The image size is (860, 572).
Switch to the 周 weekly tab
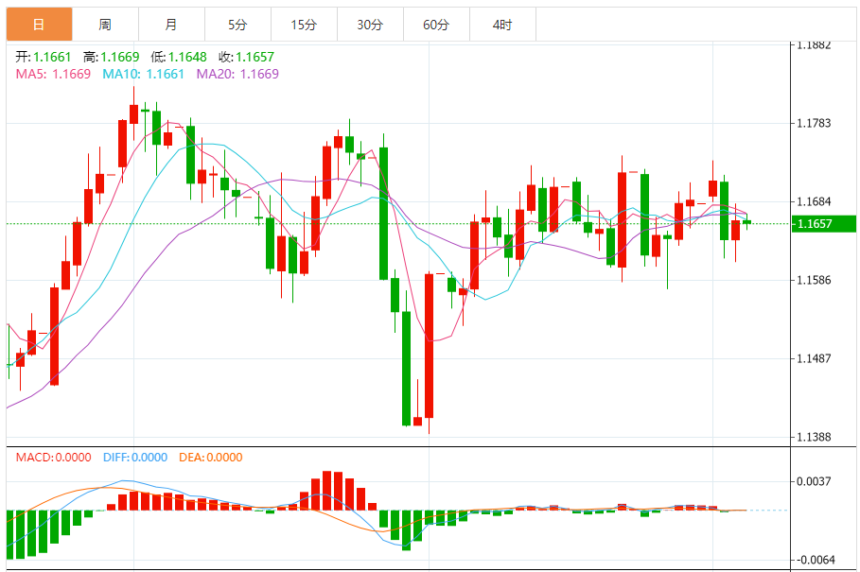105,25
